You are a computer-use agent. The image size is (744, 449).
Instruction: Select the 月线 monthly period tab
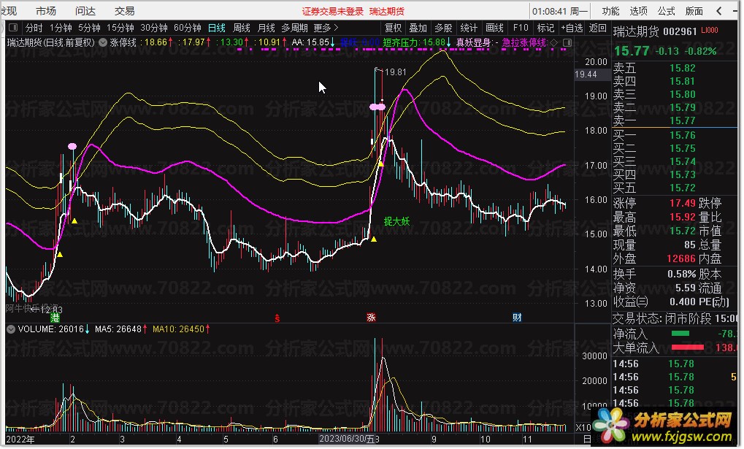pos(266,28)
